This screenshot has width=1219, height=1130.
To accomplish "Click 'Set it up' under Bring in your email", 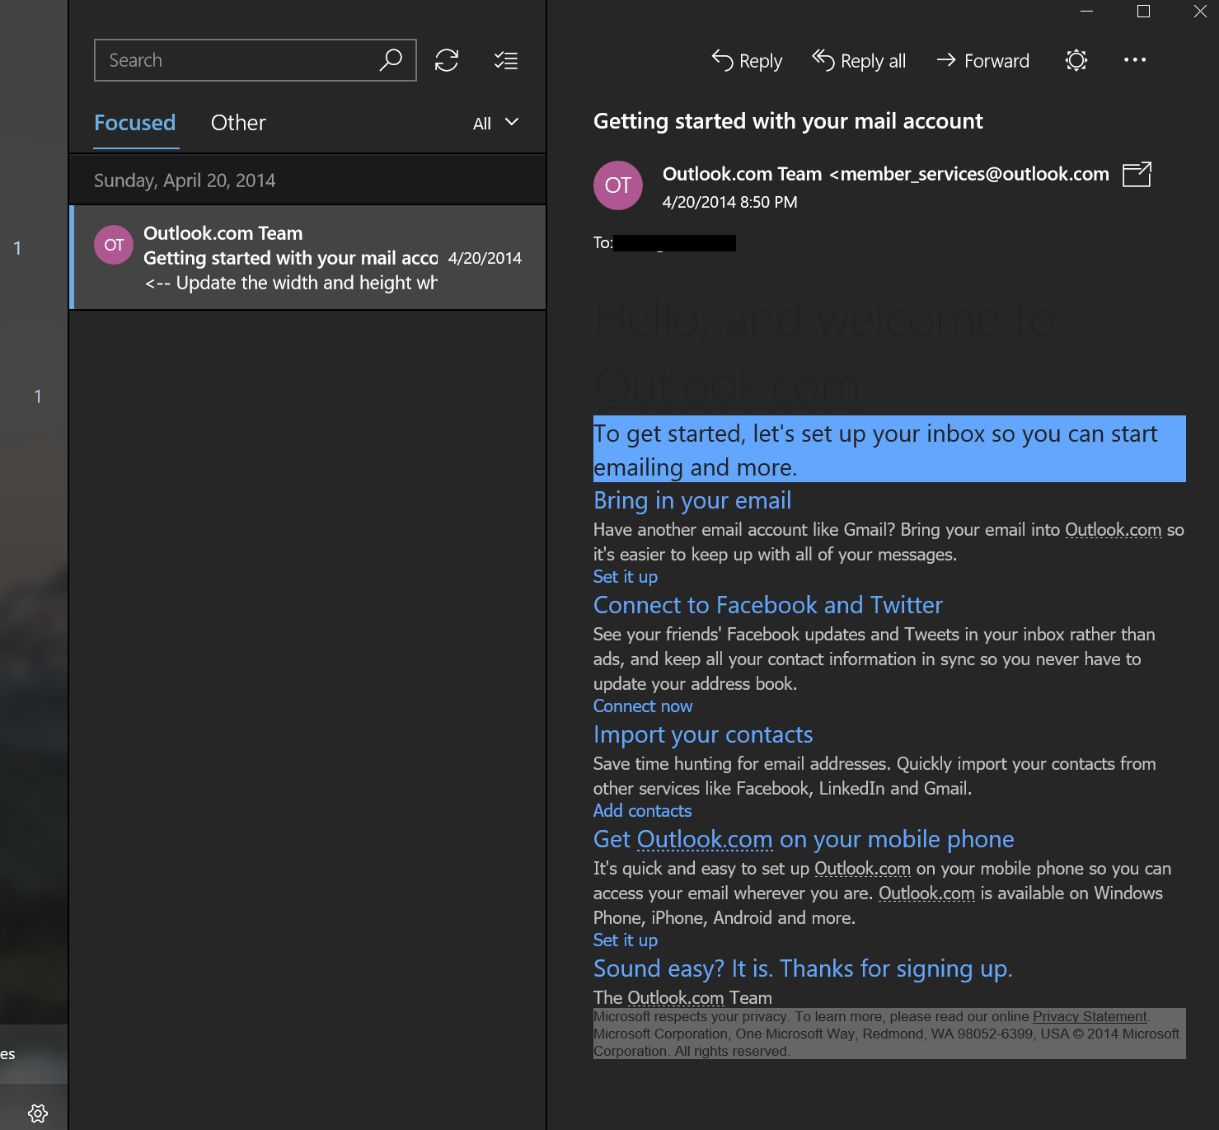I will click(626, 577).
